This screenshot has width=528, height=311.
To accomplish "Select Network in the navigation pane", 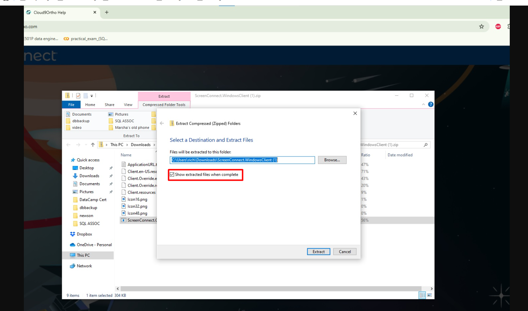I will pos(84,266).
